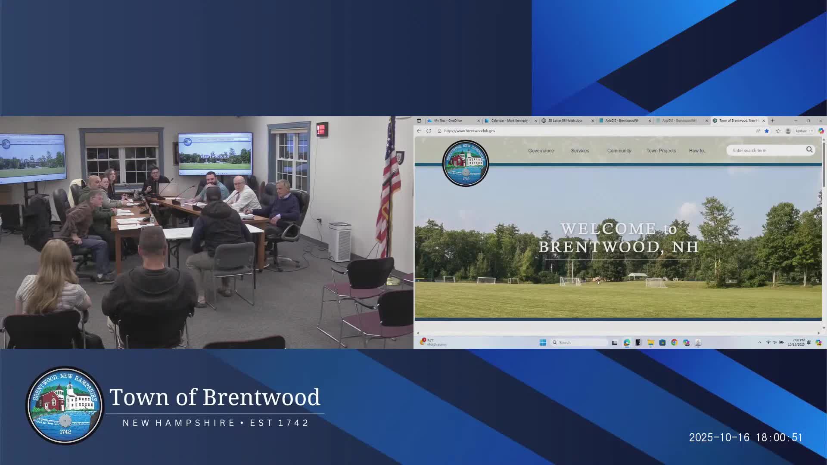The width and height of the screenshot is (827, 465).
Task: Toggle the muted speaker tray icon
Action: [x=774, y=343]
